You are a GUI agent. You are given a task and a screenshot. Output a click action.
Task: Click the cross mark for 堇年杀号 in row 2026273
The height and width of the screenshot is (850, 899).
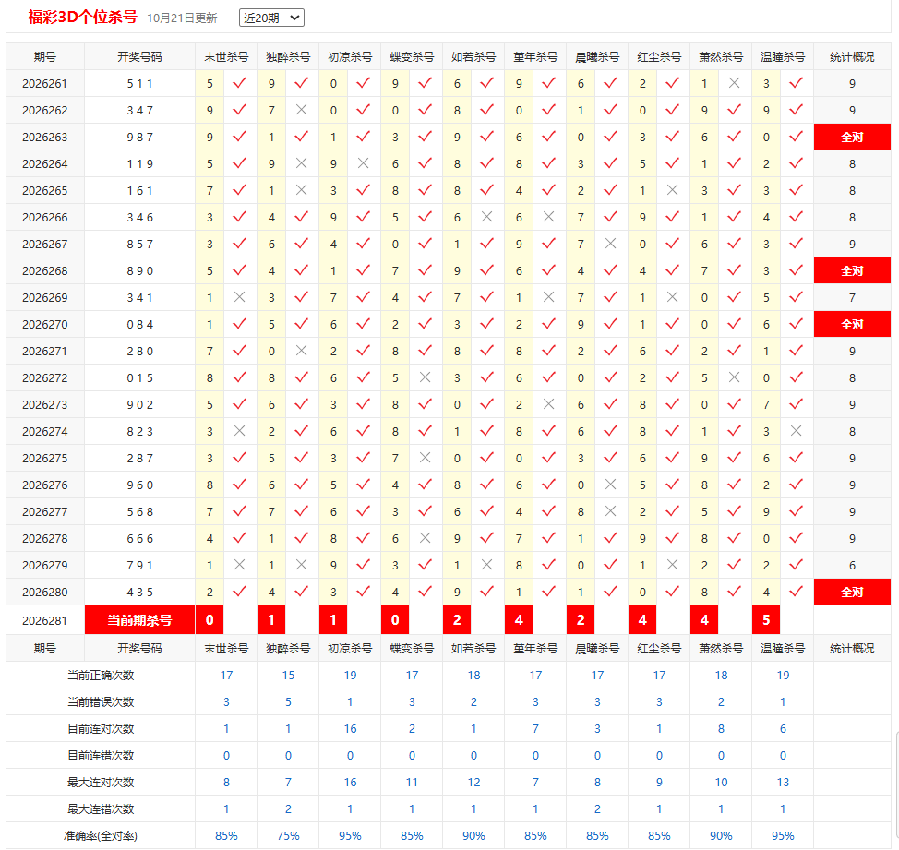[548, 404]
